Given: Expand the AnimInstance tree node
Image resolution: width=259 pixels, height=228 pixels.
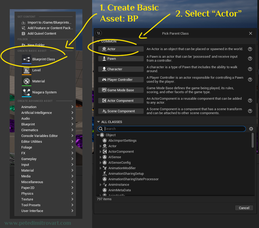Looking at the screenshot, I should tap(101, 185).
